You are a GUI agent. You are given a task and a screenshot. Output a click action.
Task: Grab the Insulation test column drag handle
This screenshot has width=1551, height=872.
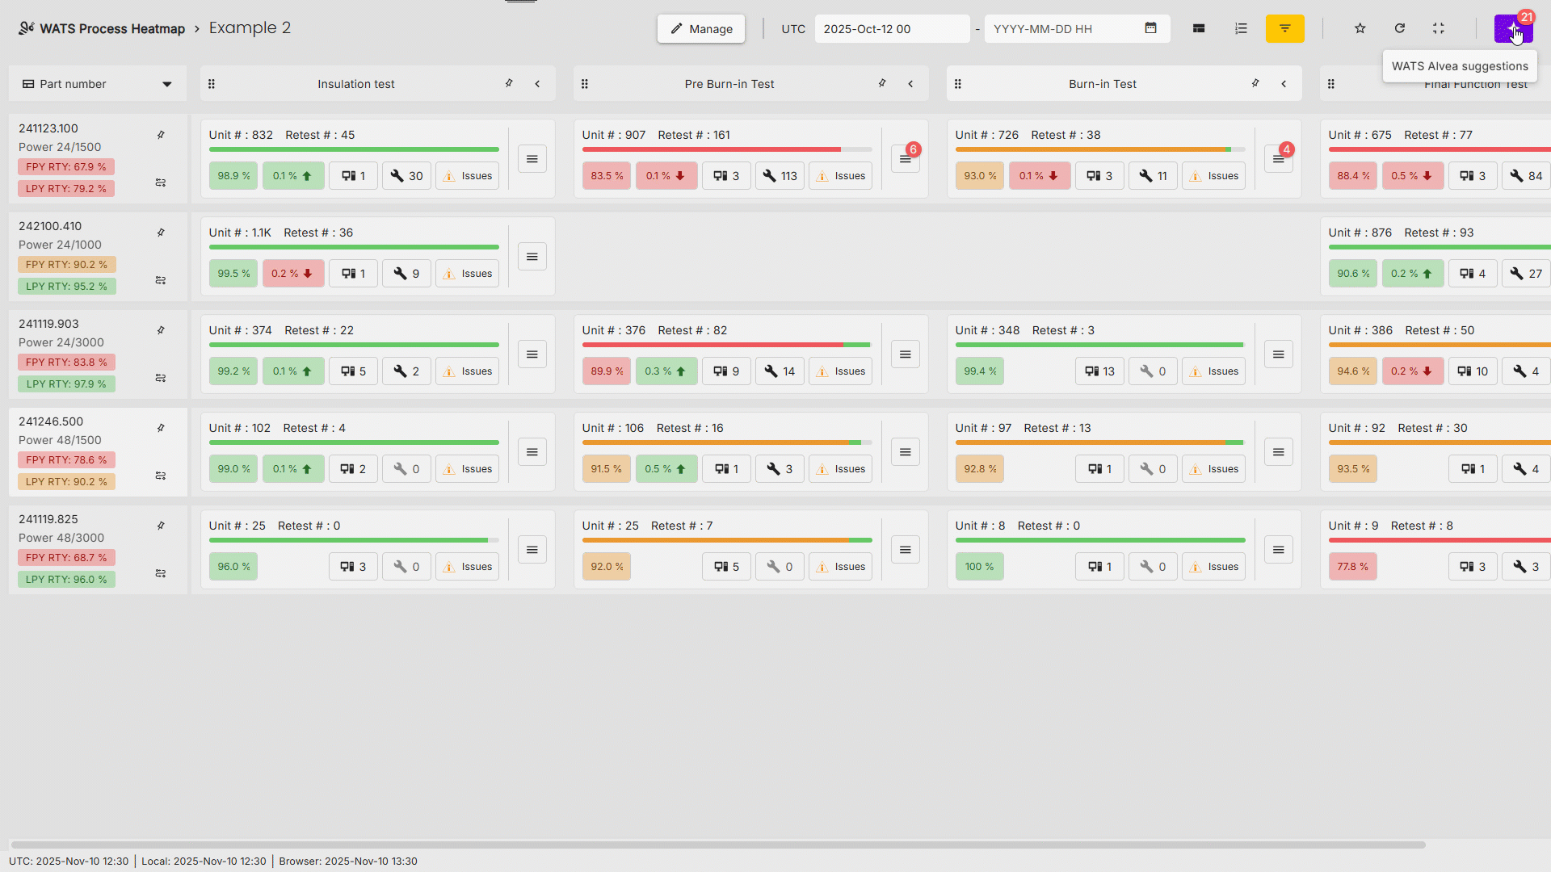(212, 84)
